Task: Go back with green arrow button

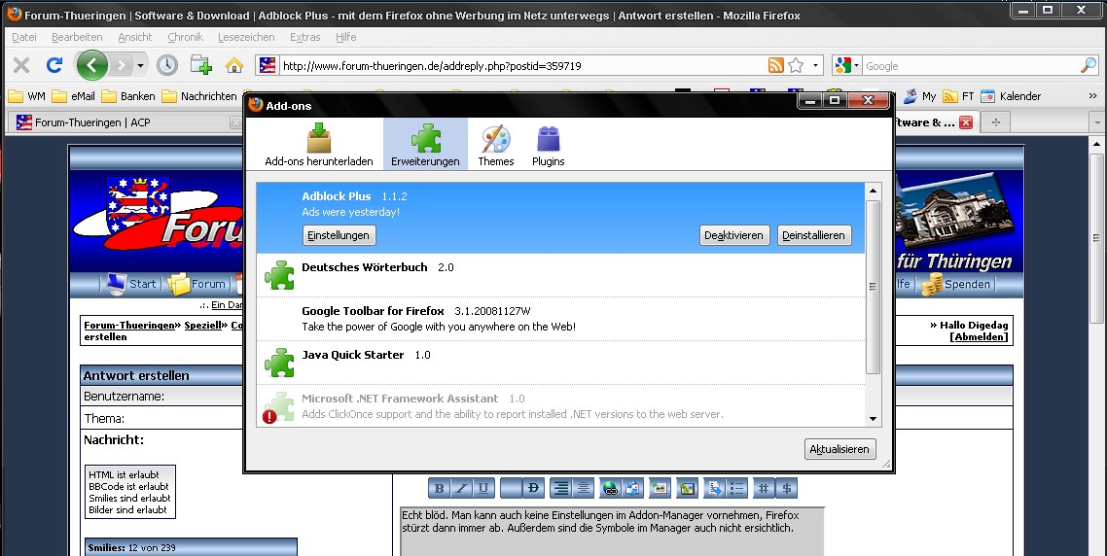Action: coord(91,66)
